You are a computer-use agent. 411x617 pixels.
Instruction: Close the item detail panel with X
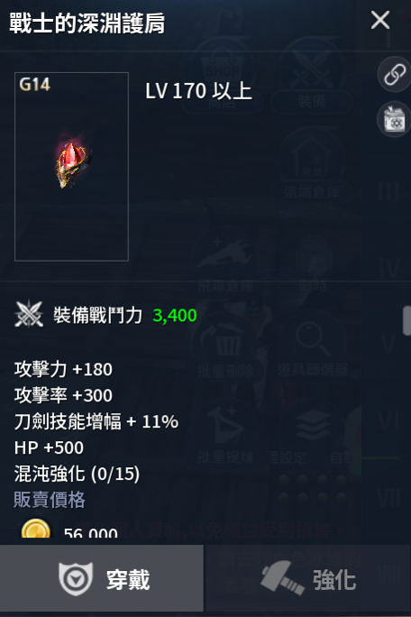click(x=380, y=20)
